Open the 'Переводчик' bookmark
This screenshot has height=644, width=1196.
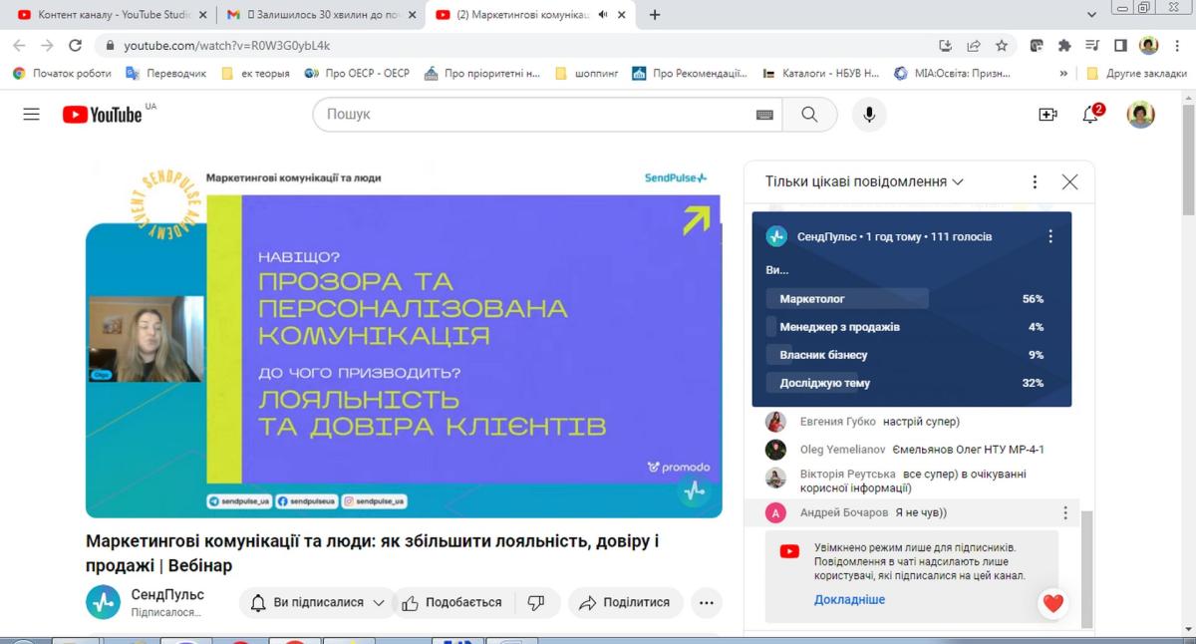tap(166, 73)
